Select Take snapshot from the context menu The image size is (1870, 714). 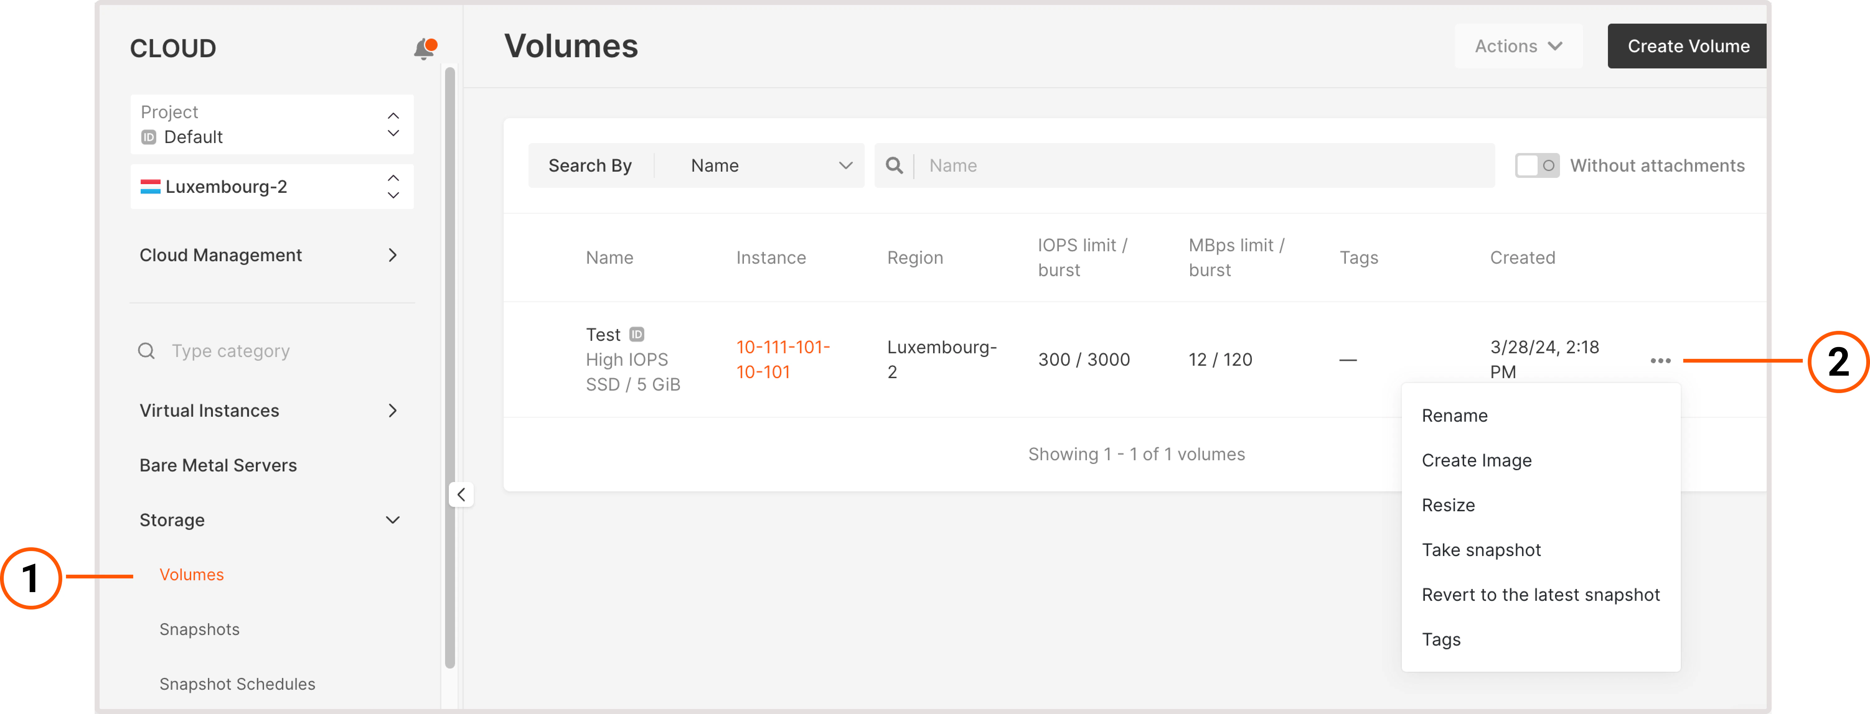tap(1481, 550)
